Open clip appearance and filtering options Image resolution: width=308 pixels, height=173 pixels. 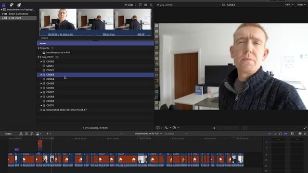[x=145, y=5]
